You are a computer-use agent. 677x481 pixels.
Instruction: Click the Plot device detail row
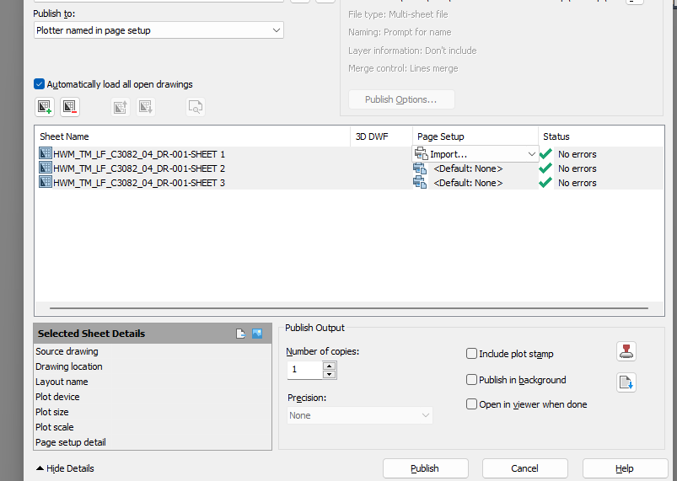coord(153,397)
